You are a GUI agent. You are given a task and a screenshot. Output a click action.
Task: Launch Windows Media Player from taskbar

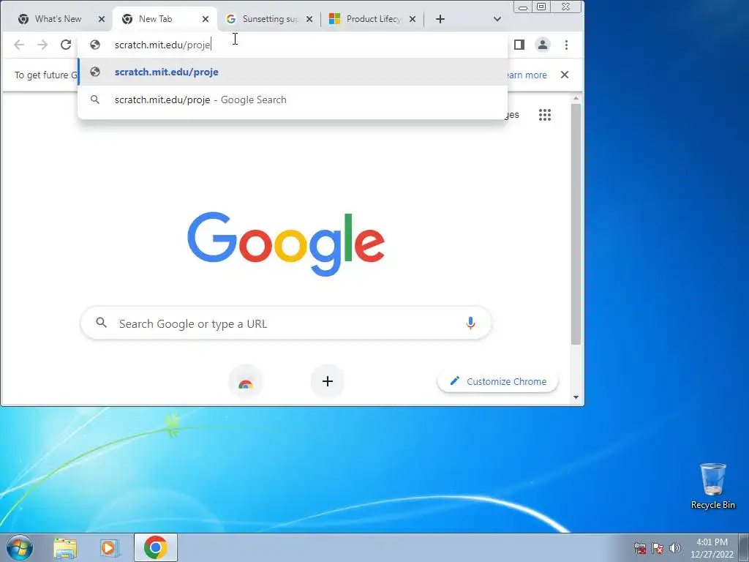(x=109, y=547)
